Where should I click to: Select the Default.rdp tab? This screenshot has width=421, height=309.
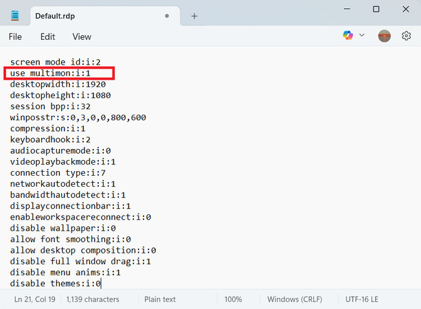pos(105,16)
